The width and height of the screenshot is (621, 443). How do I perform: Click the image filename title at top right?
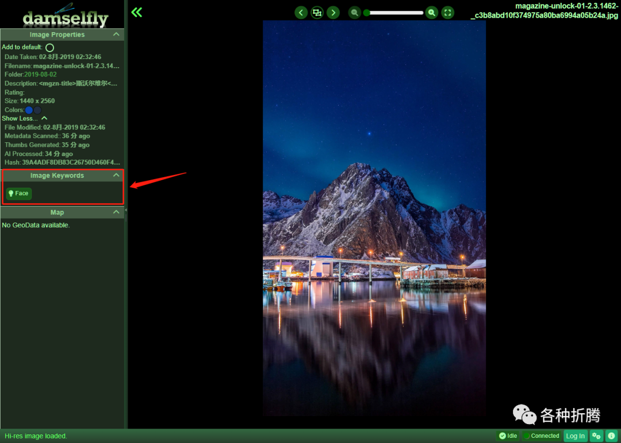coord(544,11)
